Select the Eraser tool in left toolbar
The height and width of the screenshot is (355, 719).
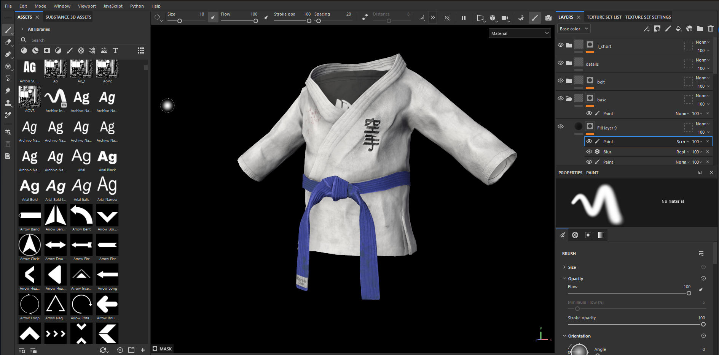tap(8, 42)
